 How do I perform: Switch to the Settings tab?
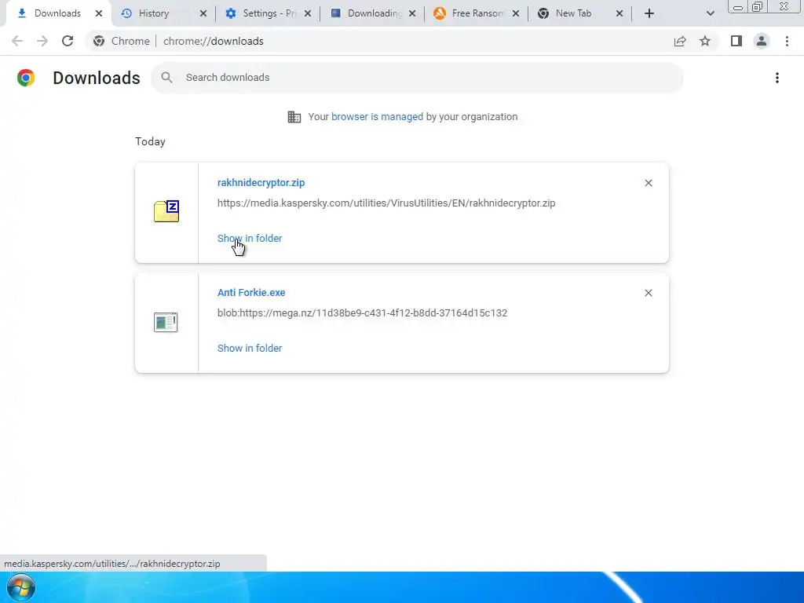coord(268,13)
